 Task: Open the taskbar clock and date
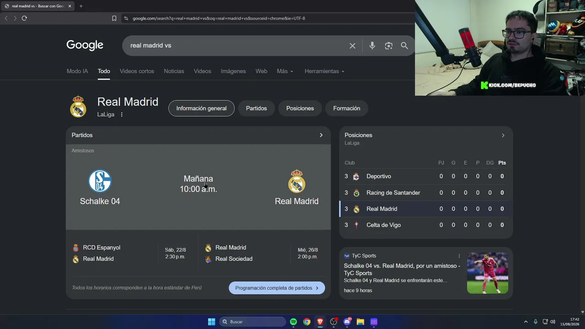(571, 322)
